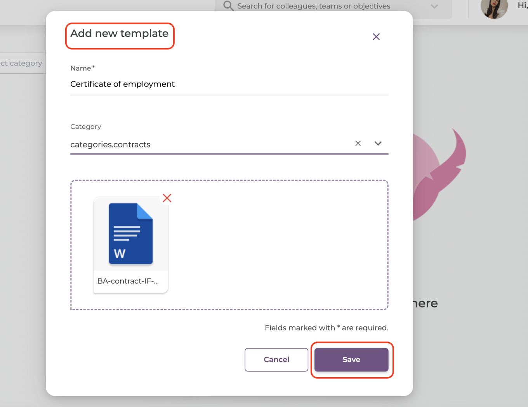Close the Add new template dialog
The image size is (528, 407).
[376, 36]
